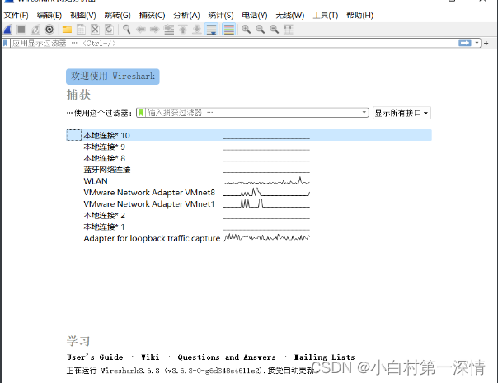Select the 本地连接* 8 interface
This screenshot has height=383, width=498.
pos(249,158)
